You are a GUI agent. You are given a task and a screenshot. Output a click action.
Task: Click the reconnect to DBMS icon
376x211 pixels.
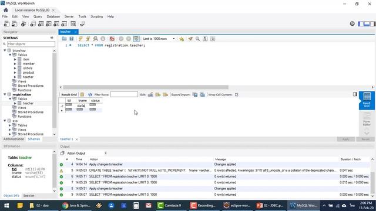pyautogui.click(x=82, y=23)
